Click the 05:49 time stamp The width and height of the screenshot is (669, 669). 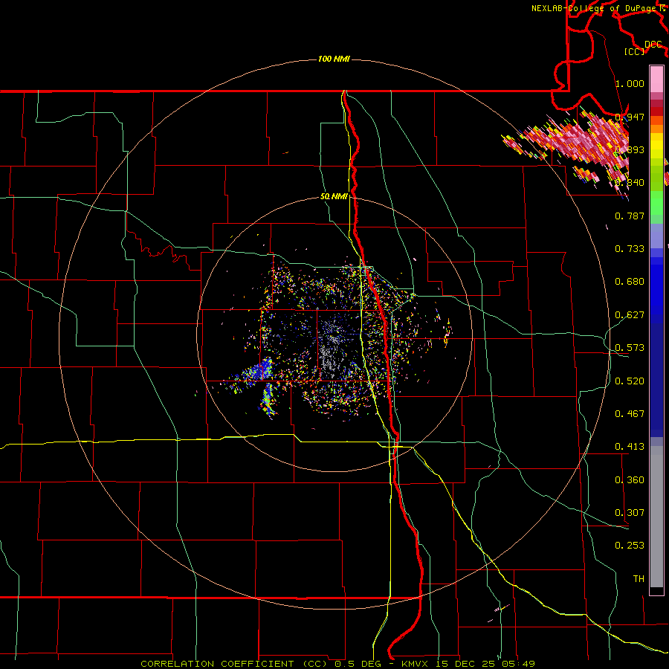point(519,664)
